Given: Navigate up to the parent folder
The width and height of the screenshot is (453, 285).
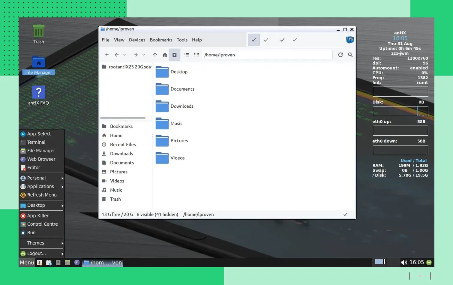Looking at the screenshot, I should tap(155, 55).
